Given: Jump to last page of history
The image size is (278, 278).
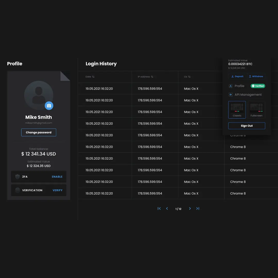Looking at the screenshot, I should point(198,208).
